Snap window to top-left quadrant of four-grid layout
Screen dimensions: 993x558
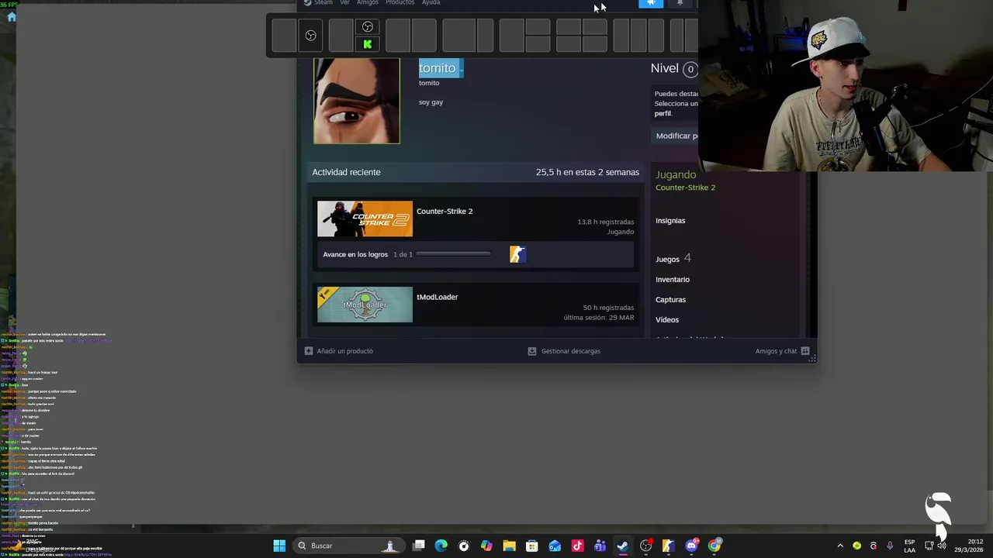click(x=569, y=27)
